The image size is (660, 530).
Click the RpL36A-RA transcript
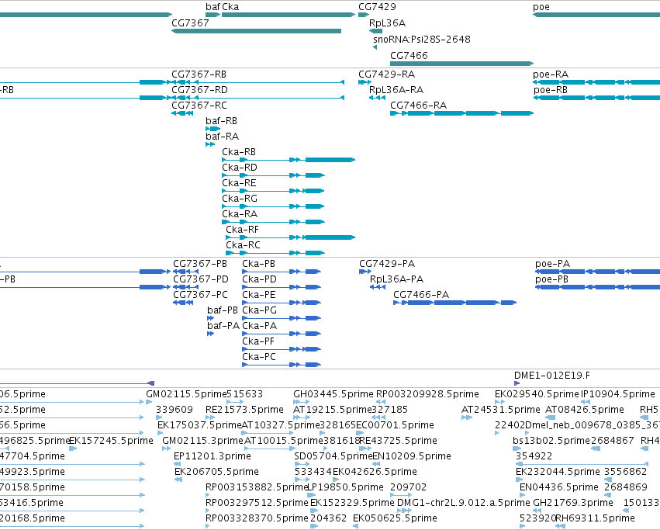[378, 98]
